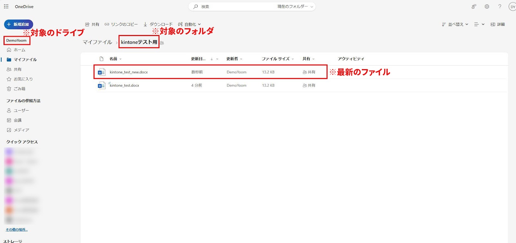Click the file name kintone_test_new.docx
The image size is (516, 243).
pyautogui.click(x=129, y=72)
